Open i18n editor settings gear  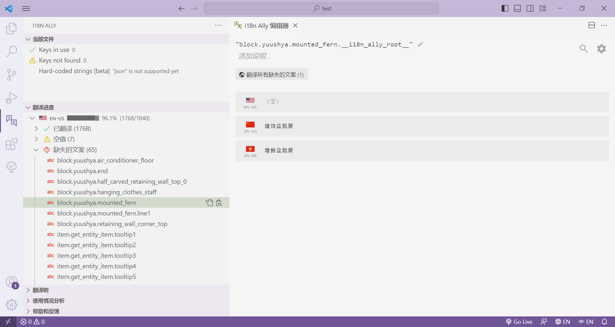tap(602, 48)
